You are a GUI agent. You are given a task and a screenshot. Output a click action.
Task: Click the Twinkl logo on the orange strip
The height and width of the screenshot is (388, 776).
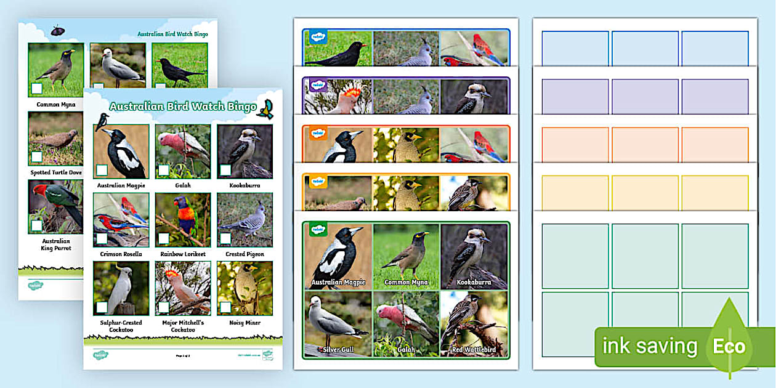tap(318, 134)
